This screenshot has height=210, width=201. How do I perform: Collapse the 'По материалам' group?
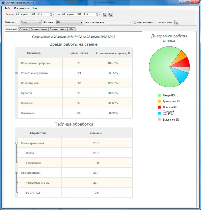[16, 173]
